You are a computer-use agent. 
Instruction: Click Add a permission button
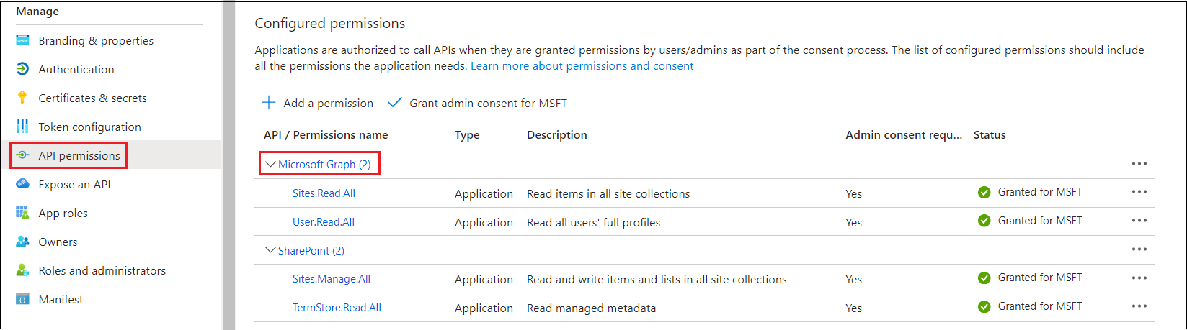pyautogui.click(x=318, y=103)
